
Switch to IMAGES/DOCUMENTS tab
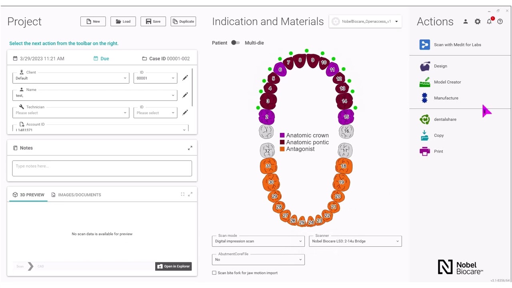point(76,195)
